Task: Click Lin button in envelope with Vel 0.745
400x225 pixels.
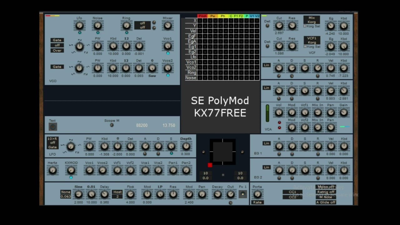Action: tap(266, 65)
